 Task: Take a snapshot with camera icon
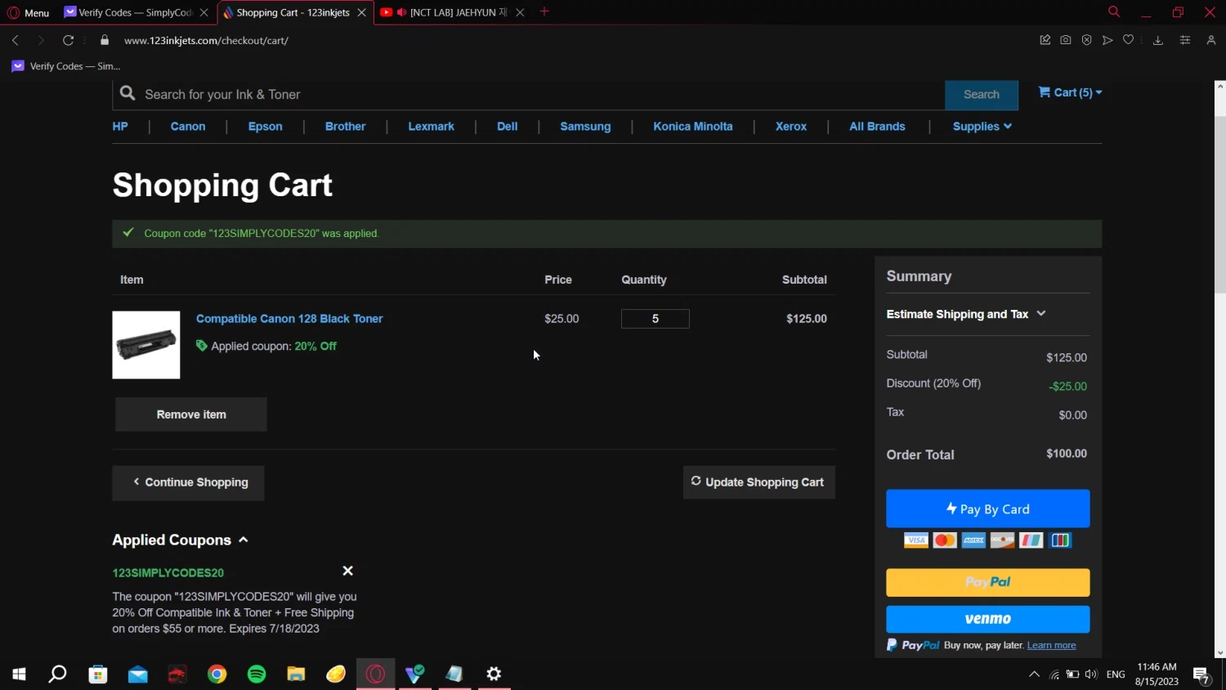(x=1066, y=40)
